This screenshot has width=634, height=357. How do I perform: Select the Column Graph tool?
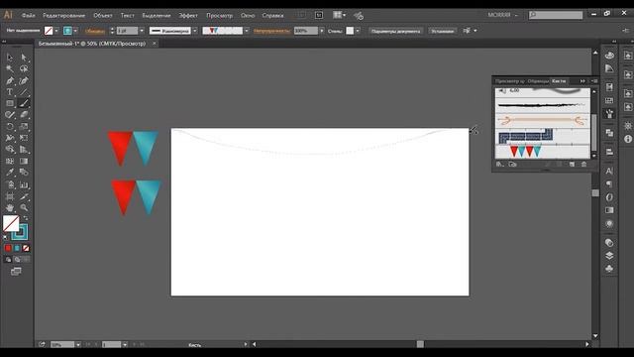point(24,185)
